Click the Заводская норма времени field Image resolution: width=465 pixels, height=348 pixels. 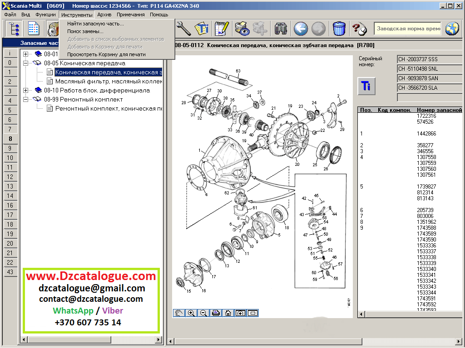[408, 29]
